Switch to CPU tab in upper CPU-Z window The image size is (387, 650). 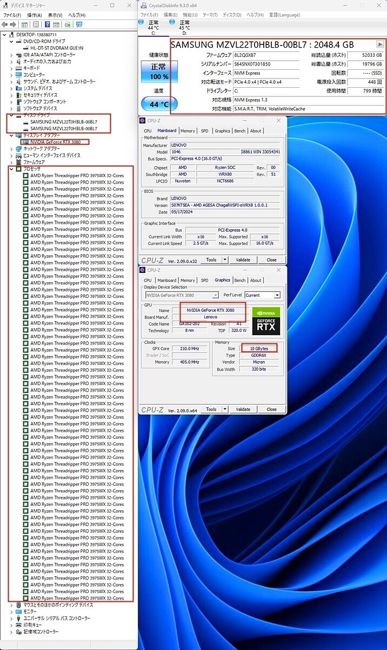[x=148, y=131]
